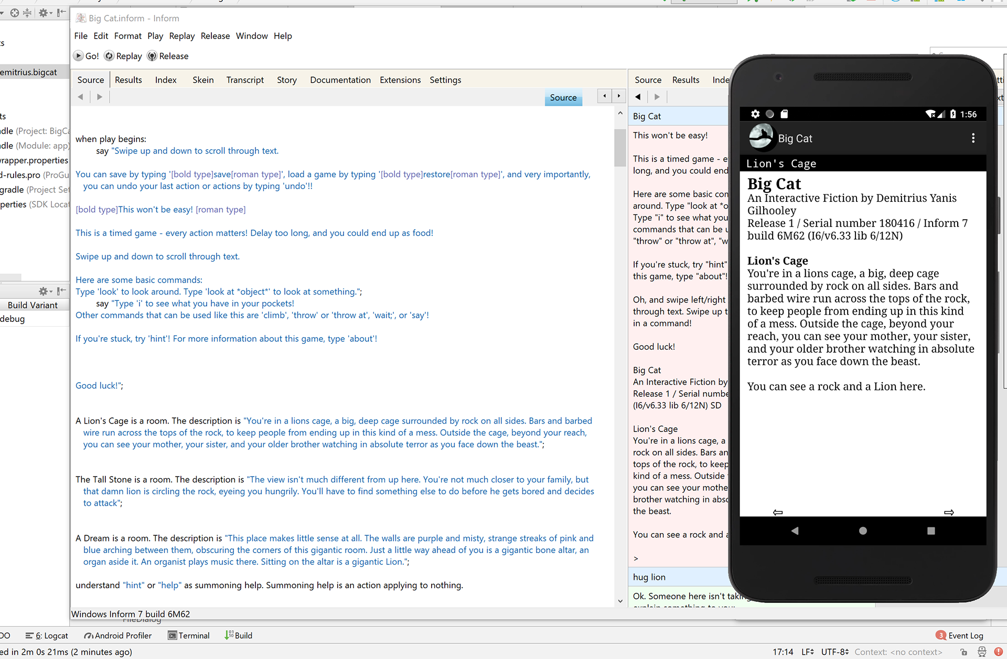
Task: Click the scroll-from-source target icon
Action: [15, 13]
